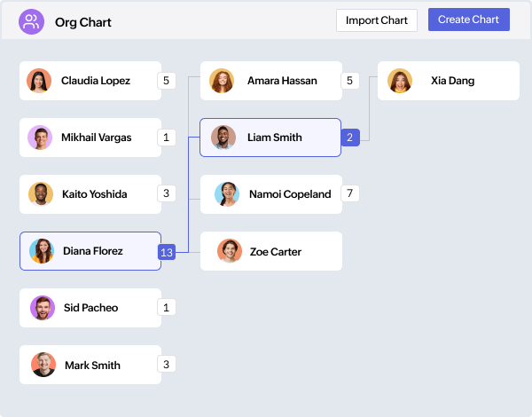
Task: Expand Claudia Lopez's 5 reports count
Action: (167, 81)
